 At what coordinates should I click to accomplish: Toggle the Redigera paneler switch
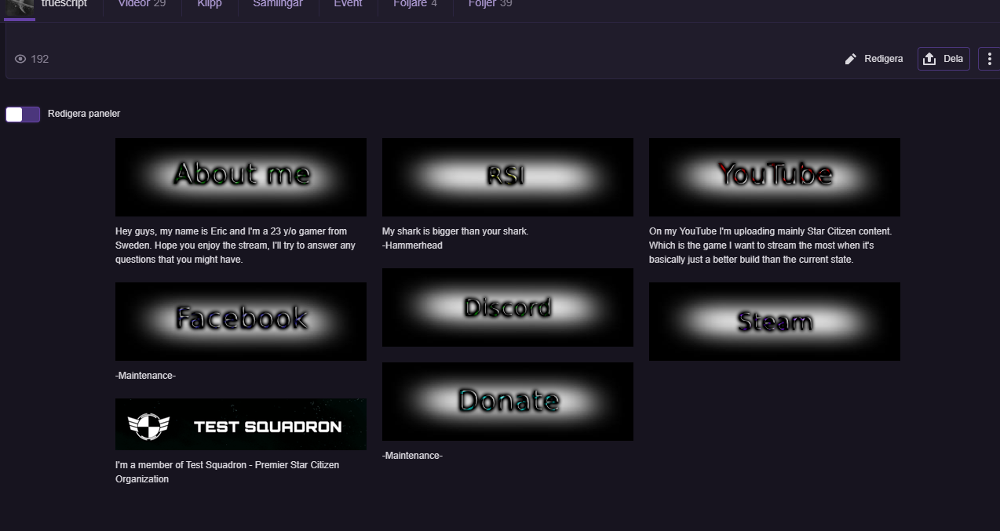coord(23,115)
